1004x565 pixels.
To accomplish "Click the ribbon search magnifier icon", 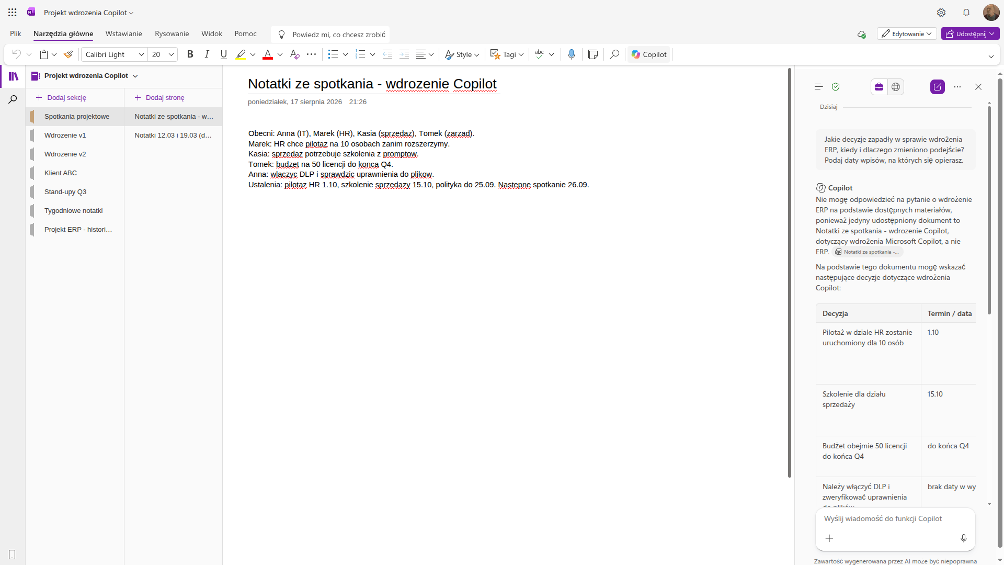I will pyautogui.click(x=614, y=54).
